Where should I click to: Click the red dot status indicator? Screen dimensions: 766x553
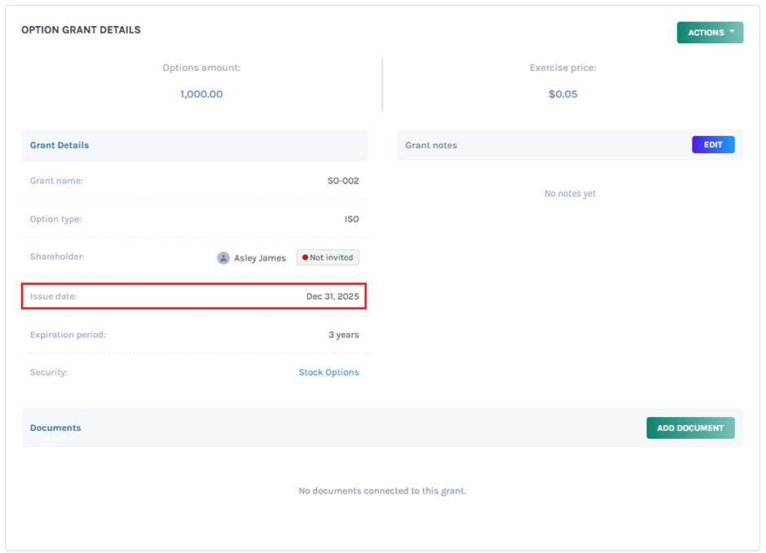305,257
